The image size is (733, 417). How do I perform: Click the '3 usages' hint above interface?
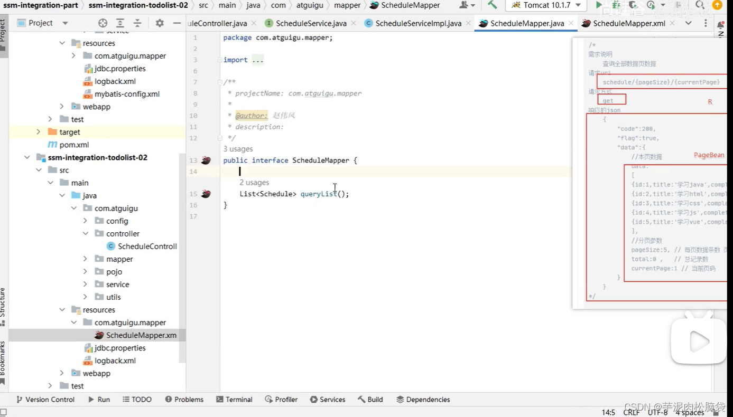pyautogui.click(x=238, y=149)
